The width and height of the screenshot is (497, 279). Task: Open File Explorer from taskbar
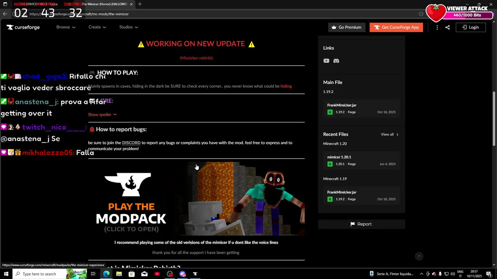pyautogui.click(x=119, y=274)
